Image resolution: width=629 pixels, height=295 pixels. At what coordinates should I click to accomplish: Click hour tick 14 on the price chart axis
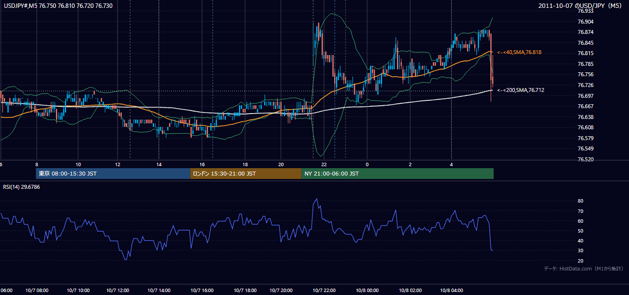[x=158, y=164]
